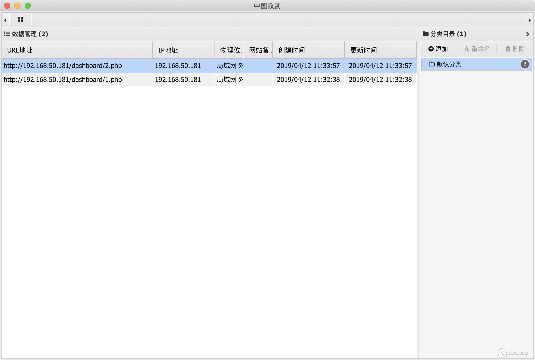The image size is (535, 360).
Task: Click the 添加 category button
Action: (438, 49)
